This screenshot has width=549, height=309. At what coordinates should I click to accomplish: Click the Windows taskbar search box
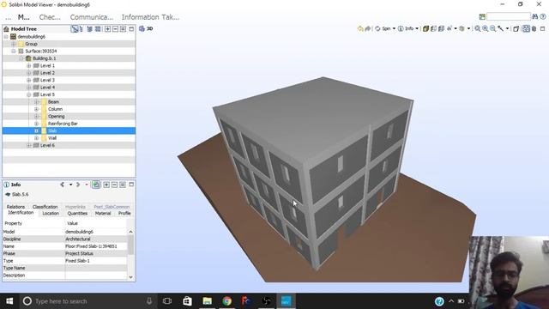pyautogui.click(x=87, y=301)
